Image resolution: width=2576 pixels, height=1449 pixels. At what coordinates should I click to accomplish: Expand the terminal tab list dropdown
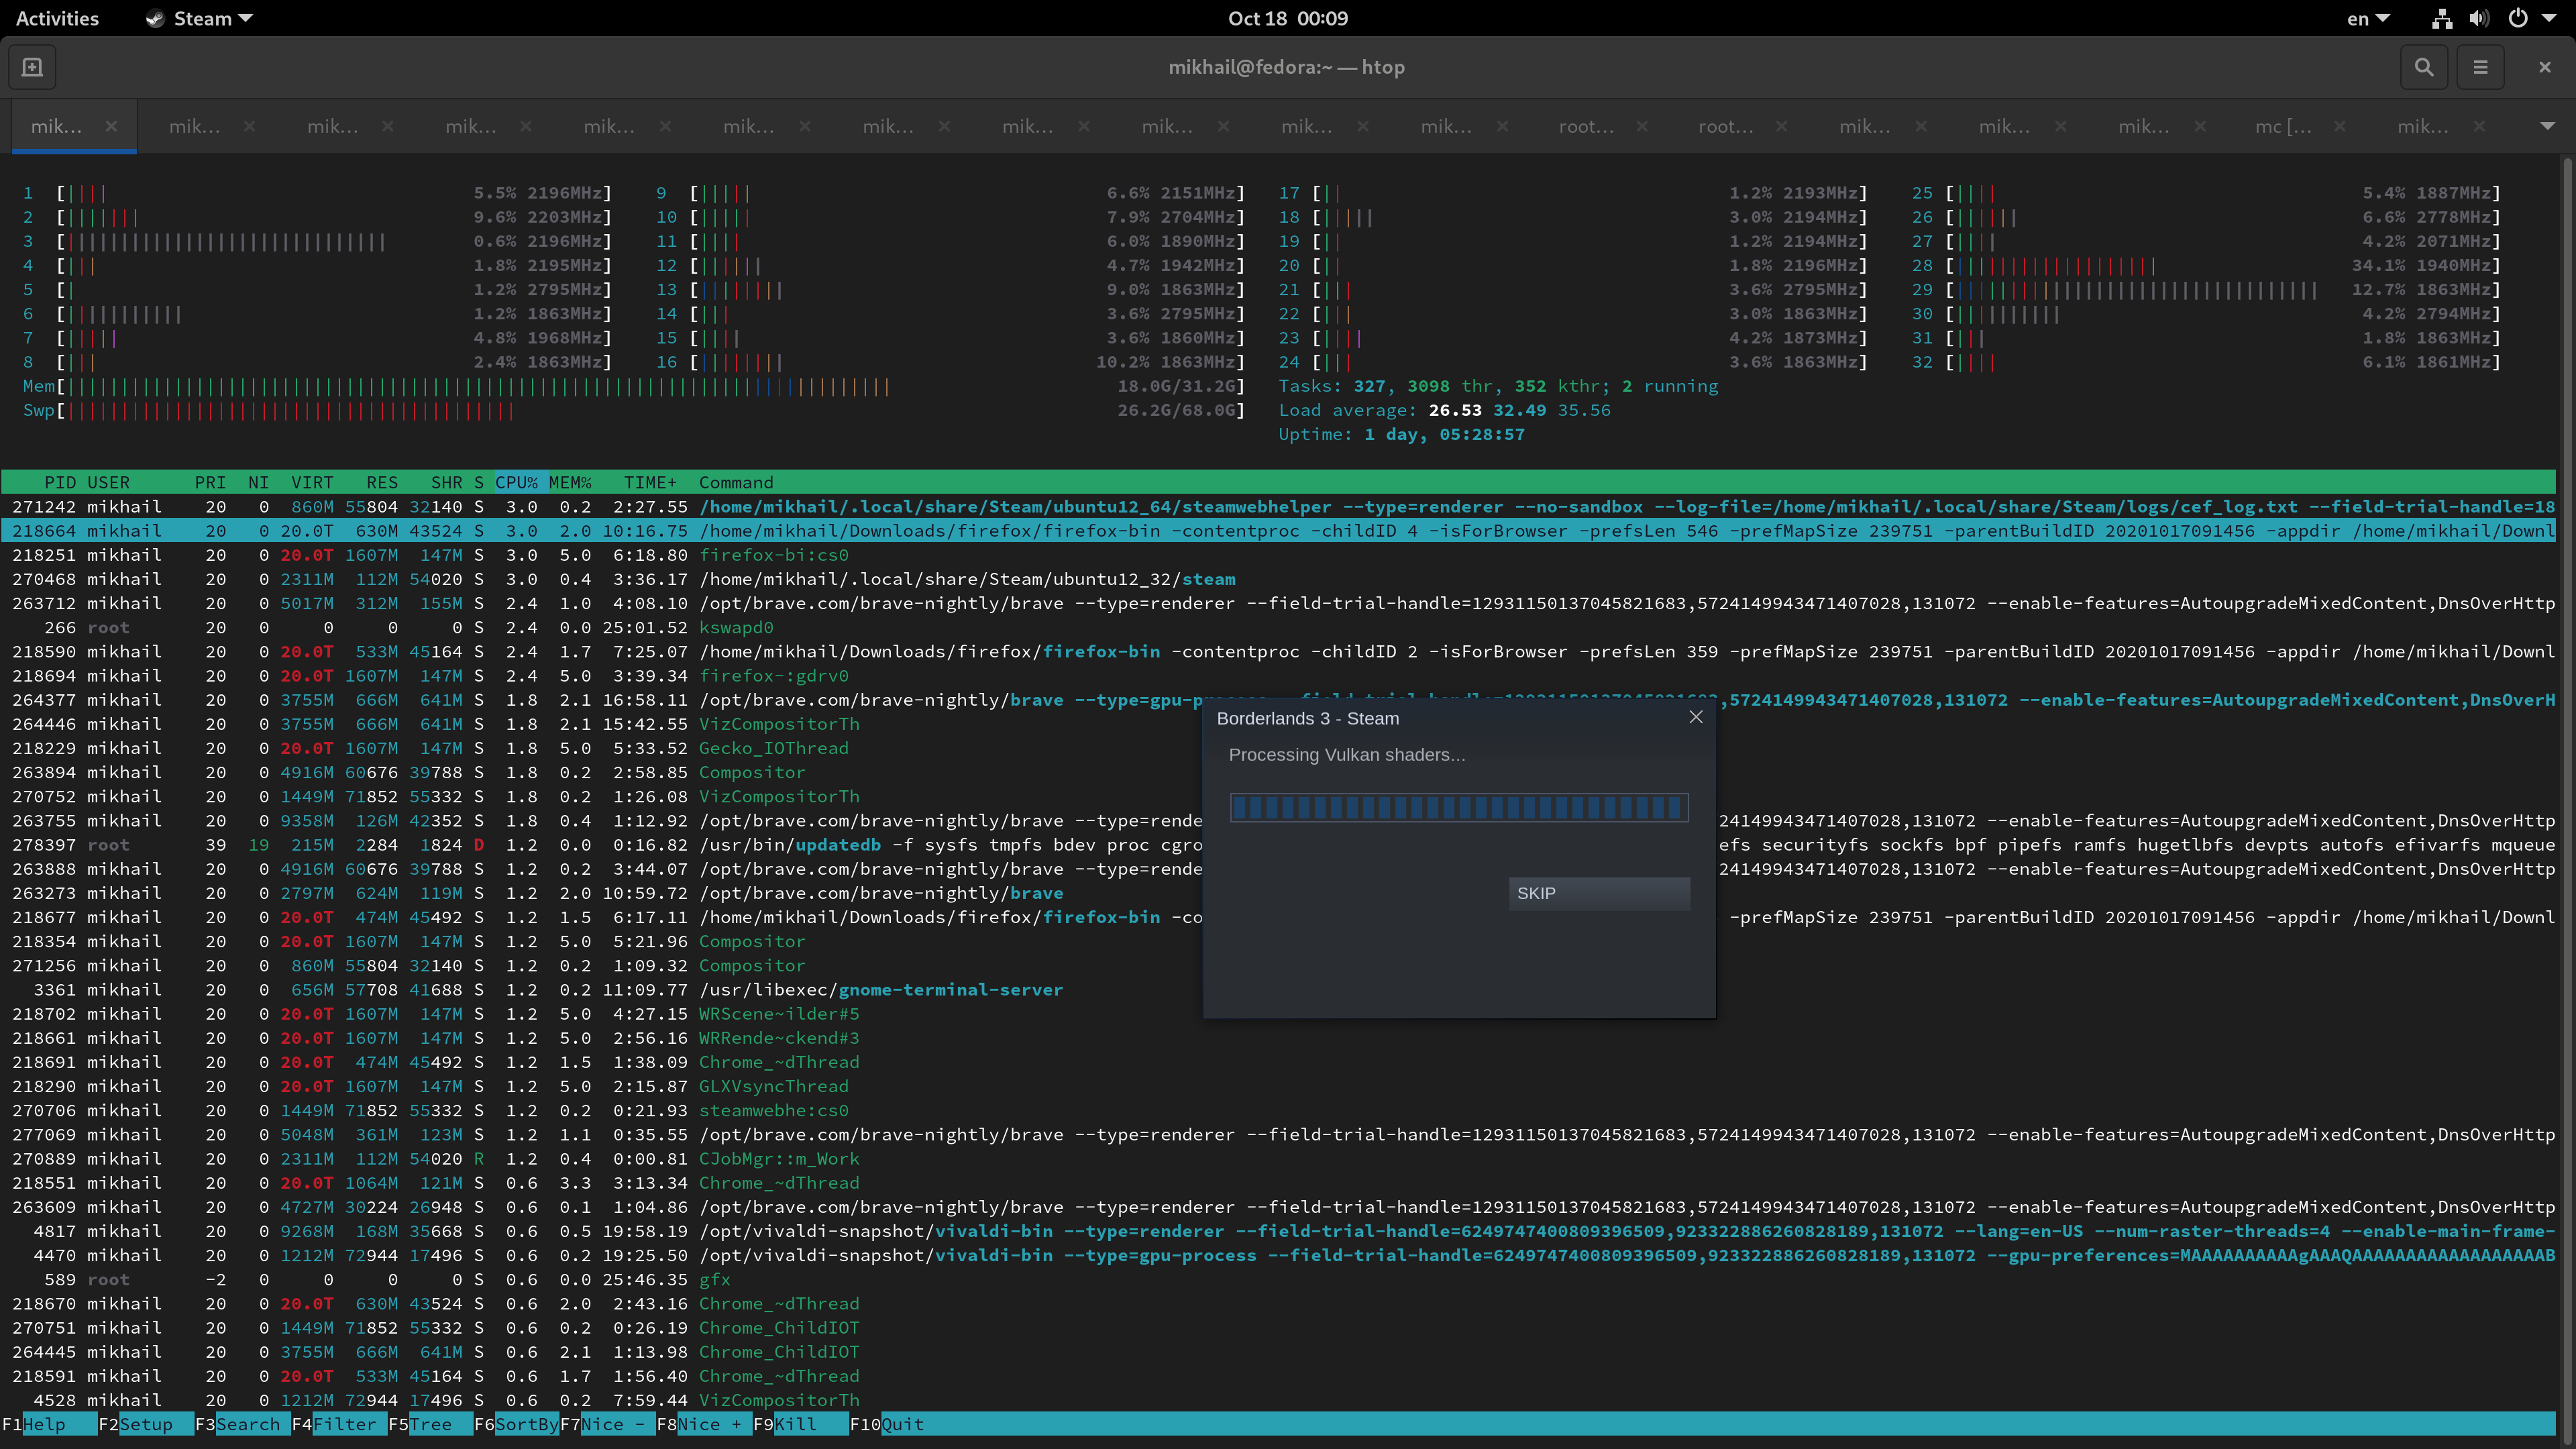2547,126
